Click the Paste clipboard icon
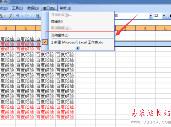Image resolution: width=171 pixels, height=127 pixels. (x=1, y=16)
